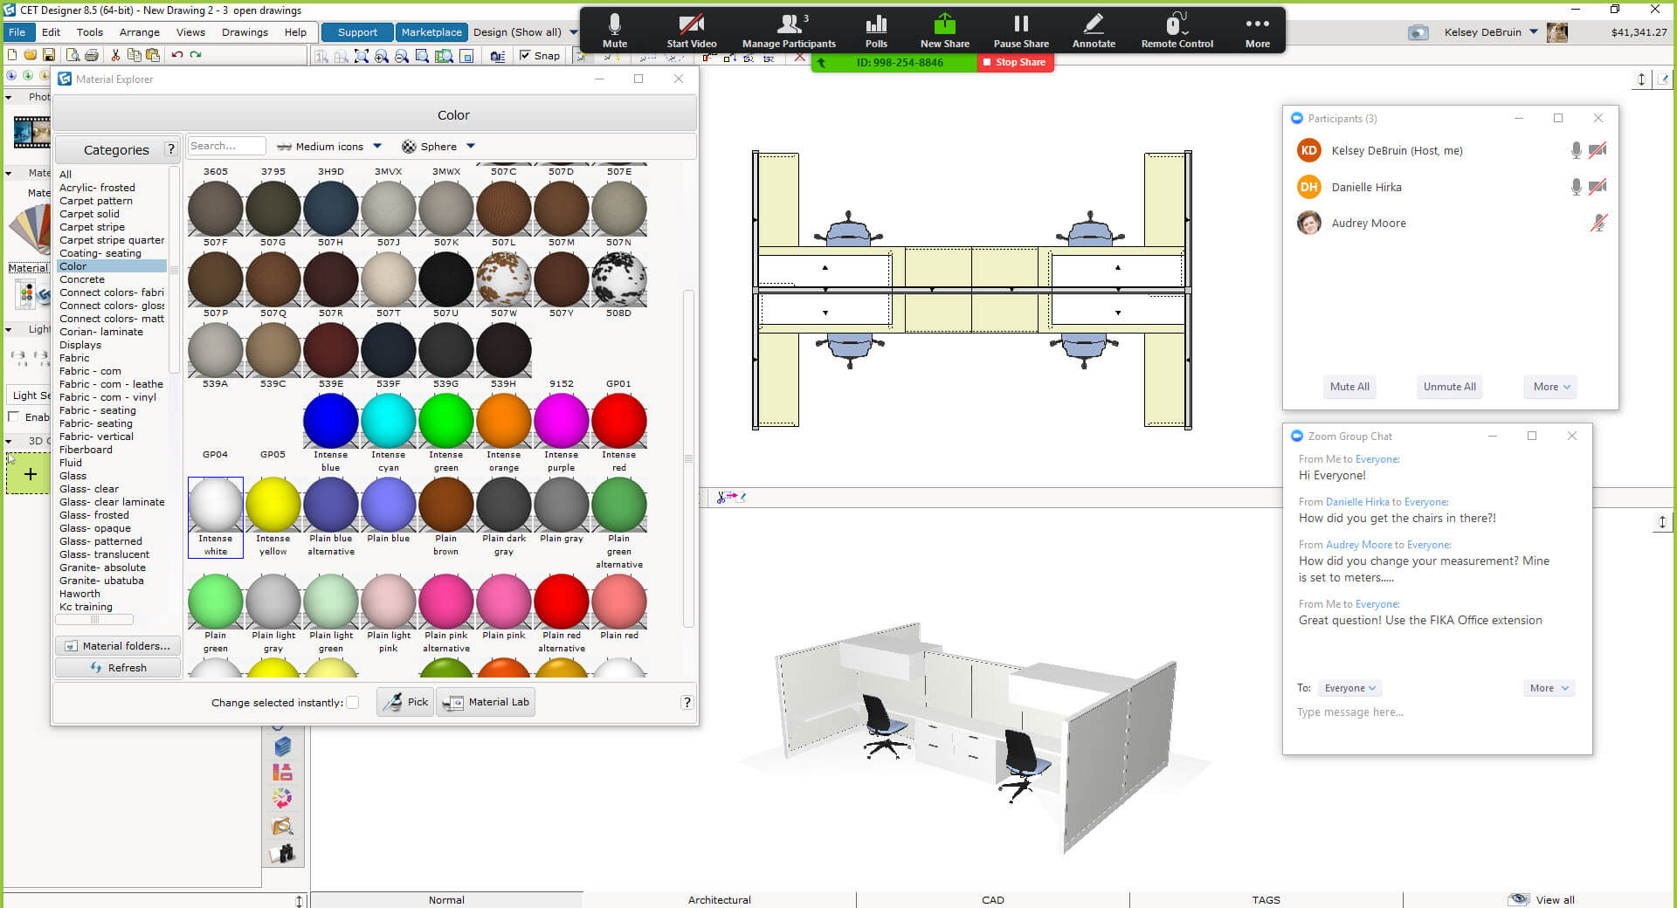The width and height of the screenshot is (1677, 908).
Task: Collapse the 3D section expander
Action: [x=9, y=441]
